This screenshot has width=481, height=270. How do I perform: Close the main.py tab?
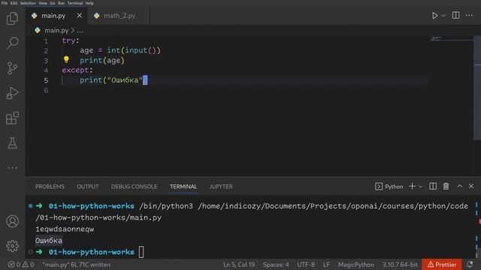pos(80,15)
